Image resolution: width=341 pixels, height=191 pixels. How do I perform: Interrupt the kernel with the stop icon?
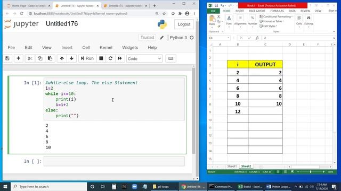point(101,58)
